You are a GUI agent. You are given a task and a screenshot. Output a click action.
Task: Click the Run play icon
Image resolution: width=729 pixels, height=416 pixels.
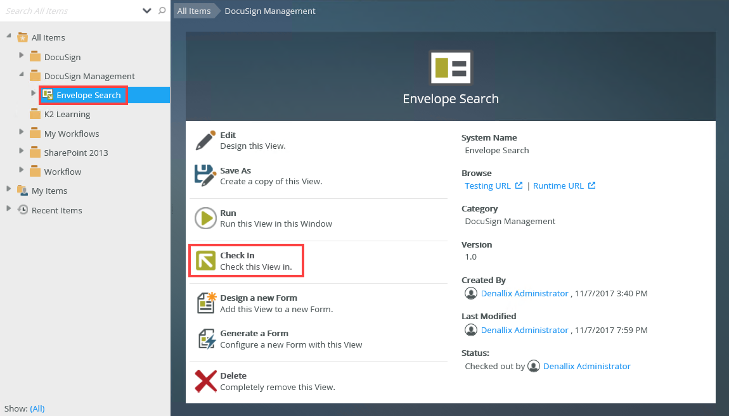(205, 218)
